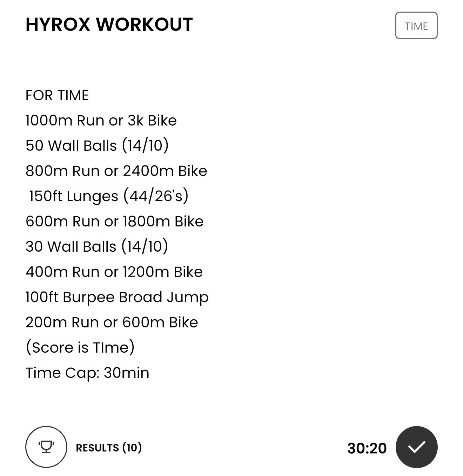
Task: Click the 150ft Lunges line
Action: (x=109, y=196)
